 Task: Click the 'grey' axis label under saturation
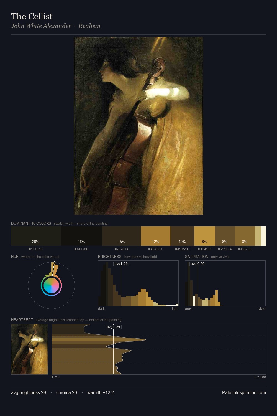tap(188, 309)
